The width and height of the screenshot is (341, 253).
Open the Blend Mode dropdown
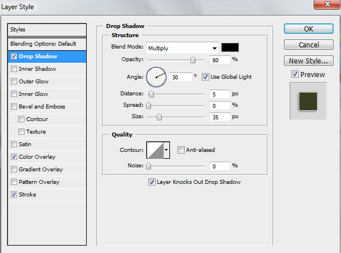[x=182, y=48]
